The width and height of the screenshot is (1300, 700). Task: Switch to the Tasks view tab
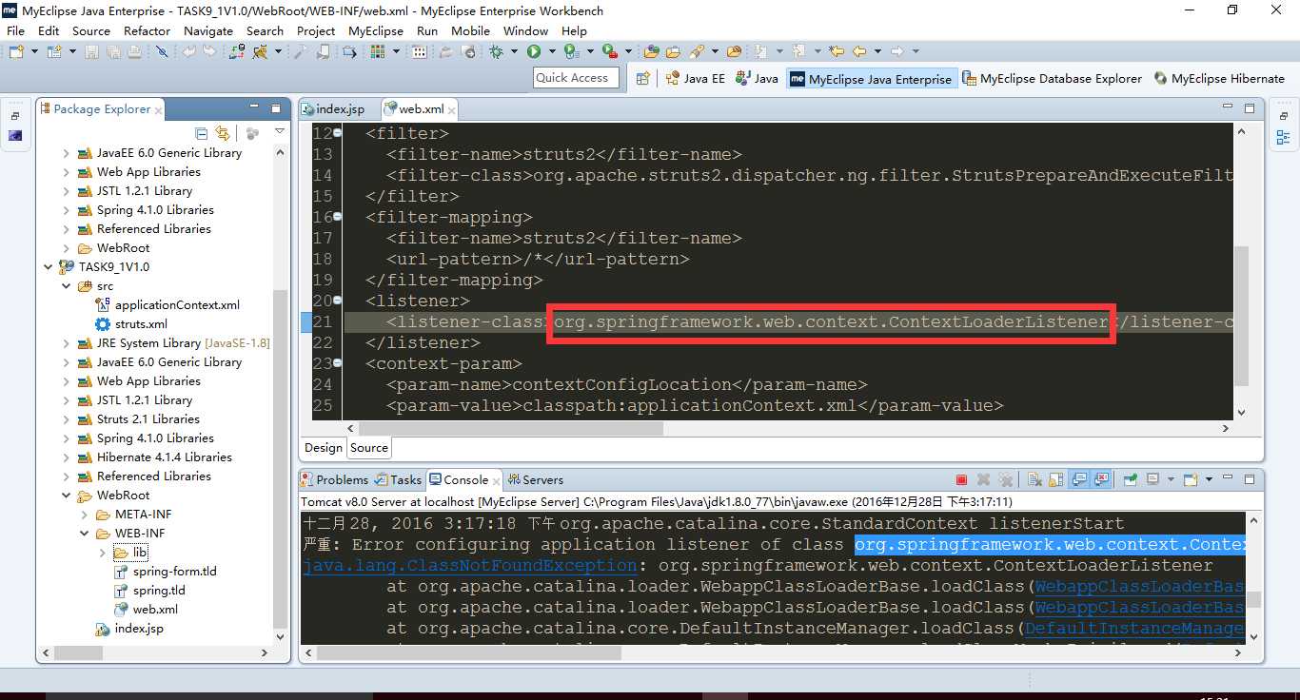[399, 479]
